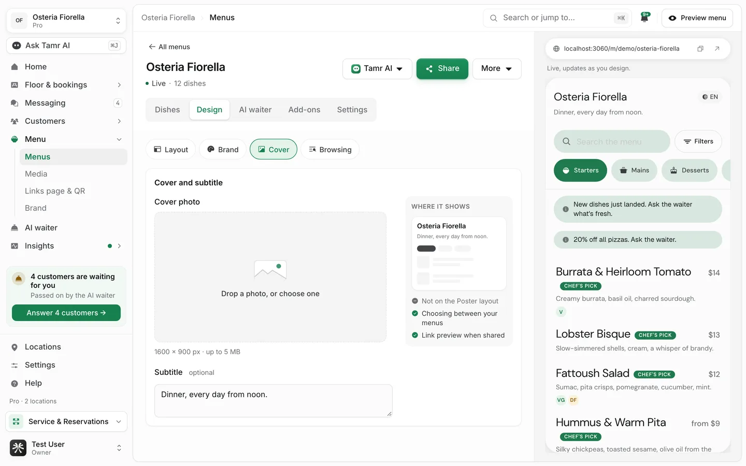Switch to the Dishes tab
The height and width of the screenshot is (466, 746).
[x=167, y=110]
